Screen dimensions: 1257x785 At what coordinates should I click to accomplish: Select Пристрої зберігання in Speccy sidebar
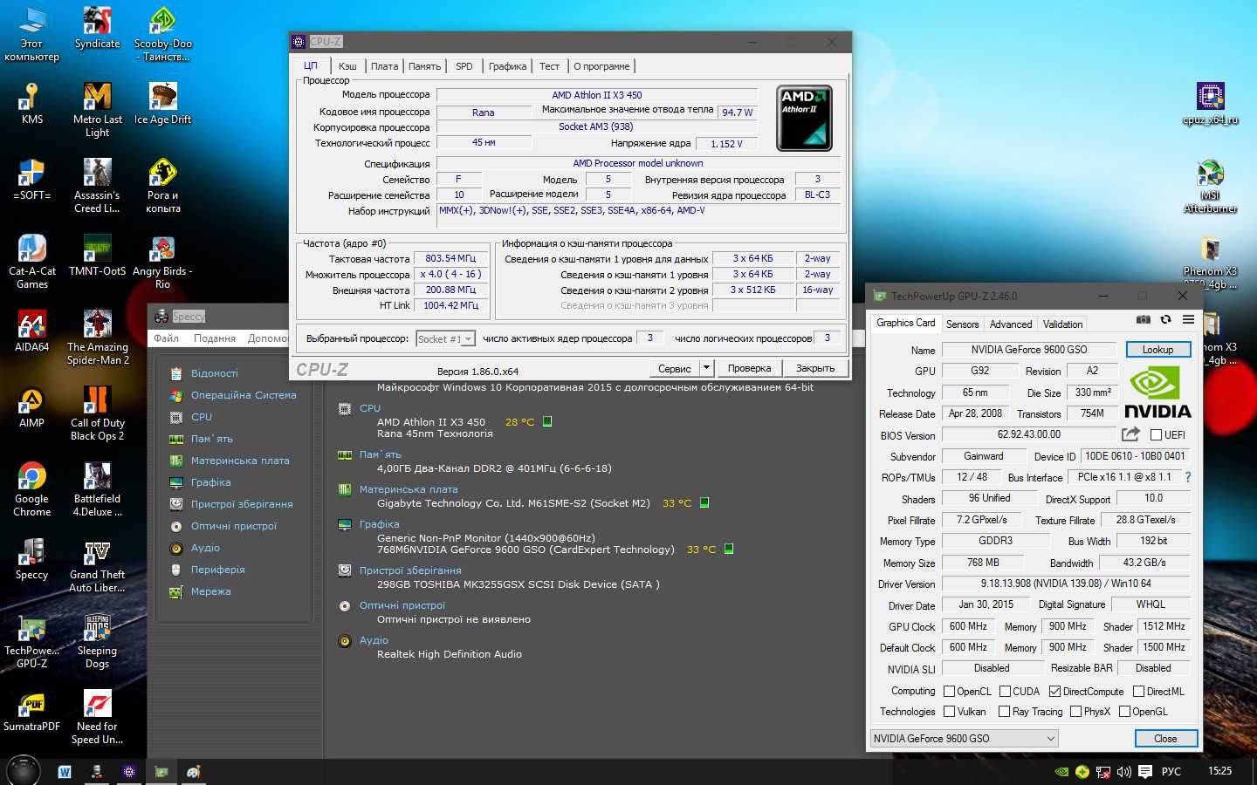tap(242, 504)
